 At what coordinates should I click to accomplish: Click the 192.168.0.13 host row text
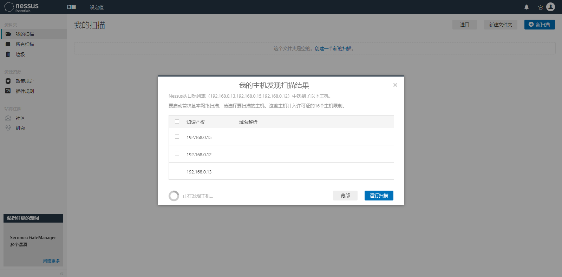coord(199,172)
